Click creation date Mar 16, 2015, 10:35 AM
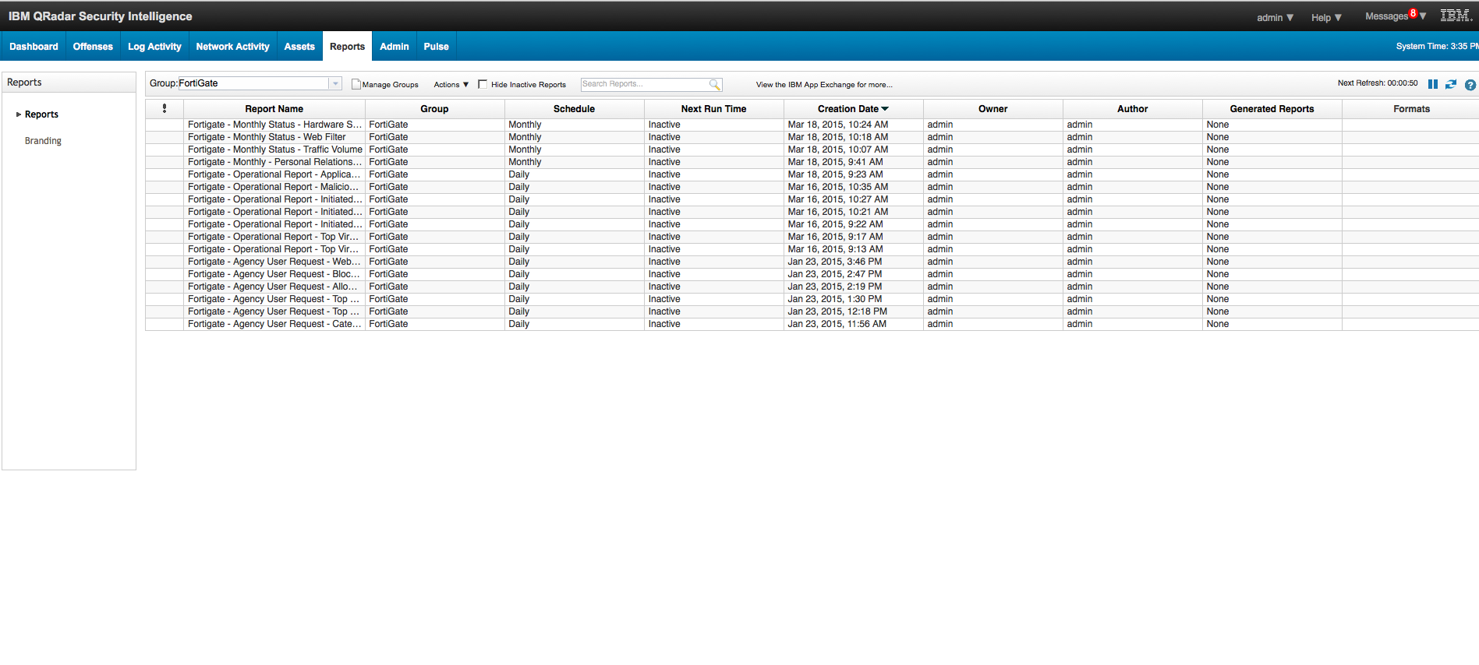This screenshot has width=1479, height=665. (x=837, y=187)
